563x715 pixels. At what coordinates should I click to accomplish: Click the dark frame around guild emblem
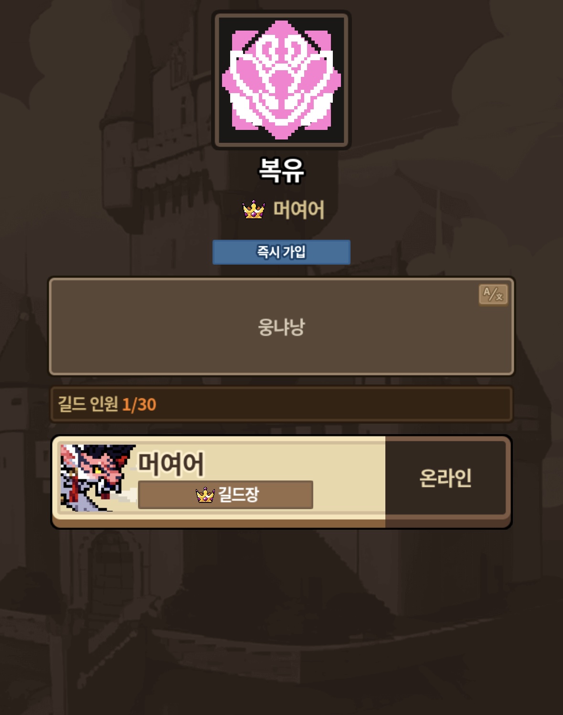pos(281,15)
